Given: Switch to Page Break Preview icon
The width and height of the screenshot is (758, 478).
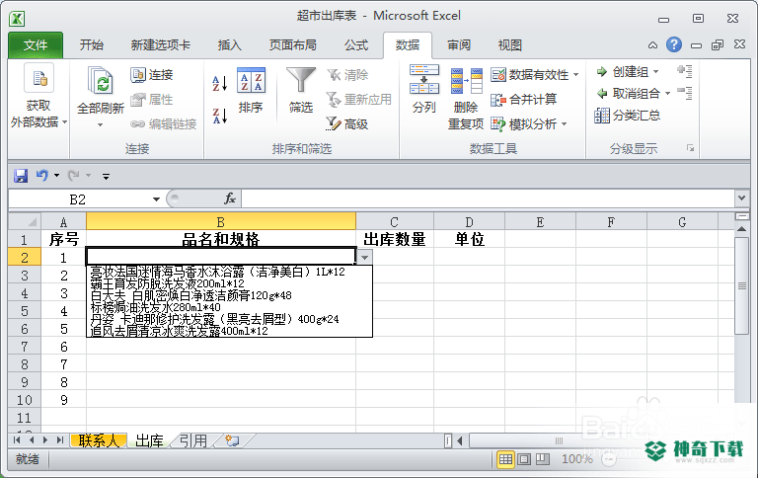Looking at the screenshot, I should [543, 459].
